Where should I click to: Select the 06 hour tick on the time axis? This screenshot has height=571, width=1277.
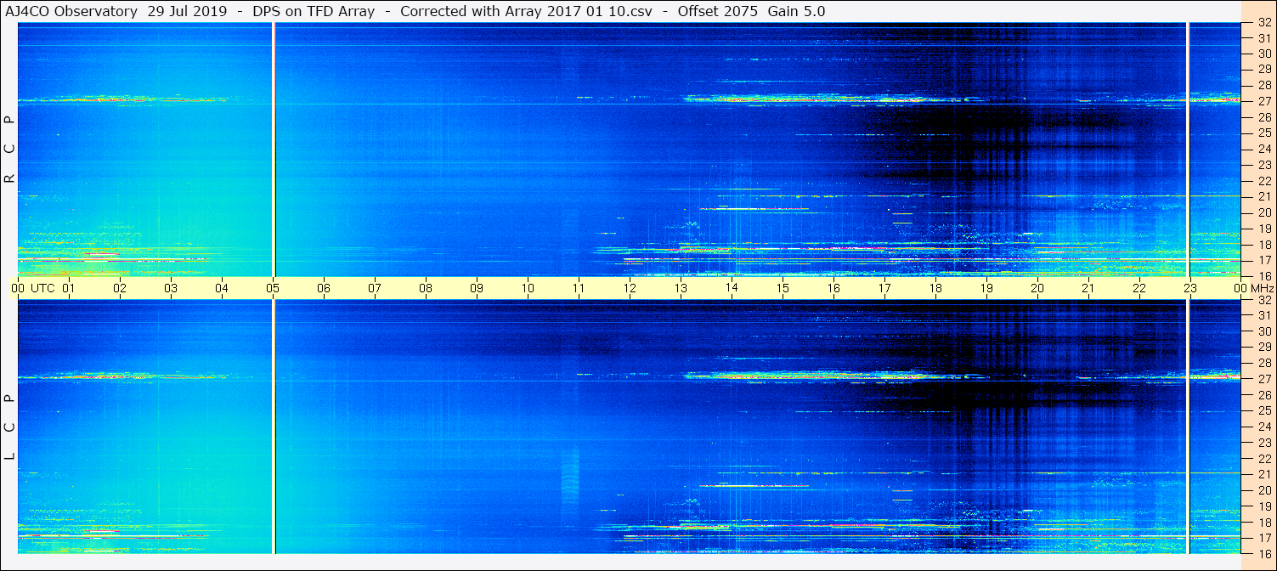tap(324, 288)
